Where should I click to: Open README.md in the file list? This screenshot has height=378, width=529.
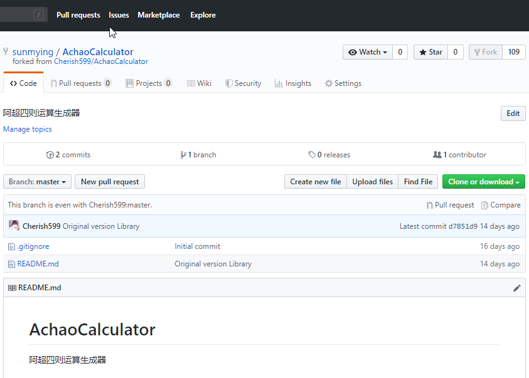point(38,264)
